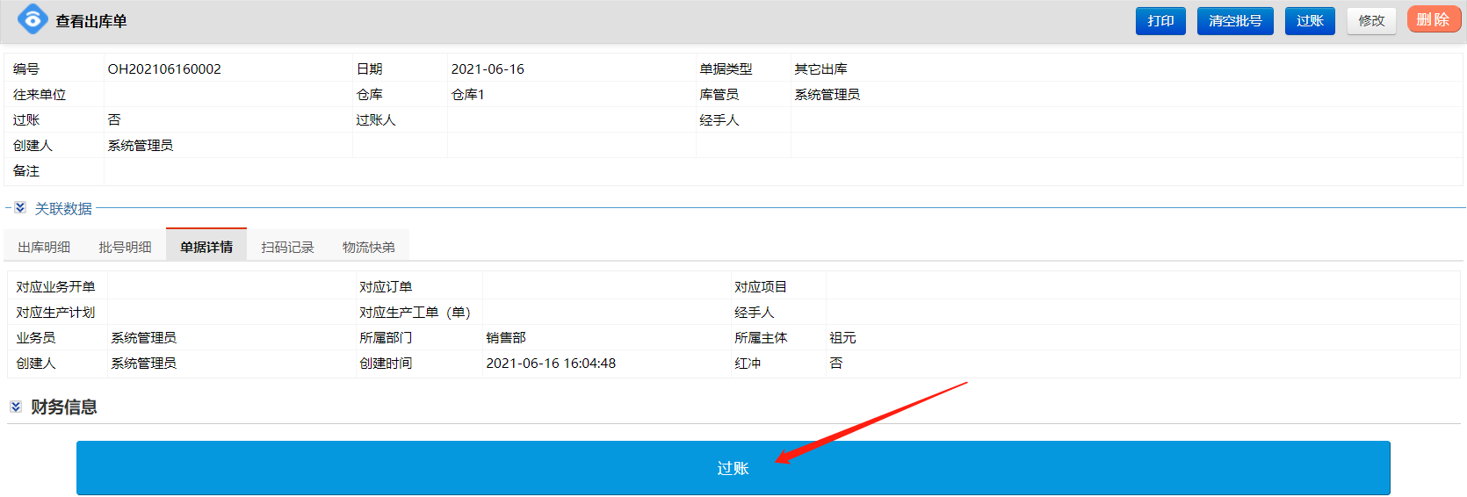Click the 对应订单 label

point(386,286)
